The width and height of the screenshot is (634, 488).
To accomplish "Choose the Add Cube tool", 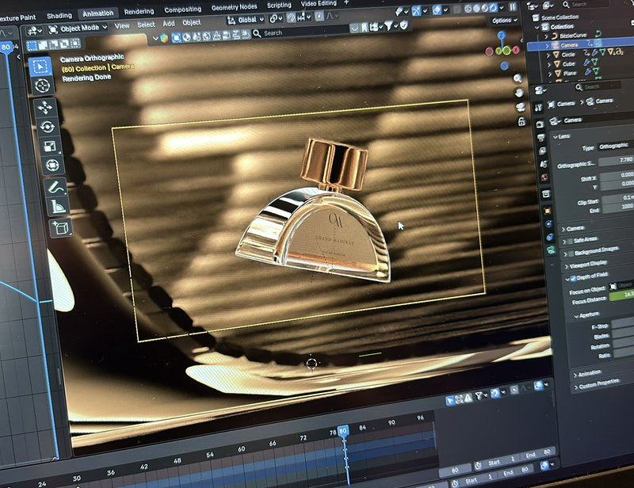I will [x=61, y=228].
